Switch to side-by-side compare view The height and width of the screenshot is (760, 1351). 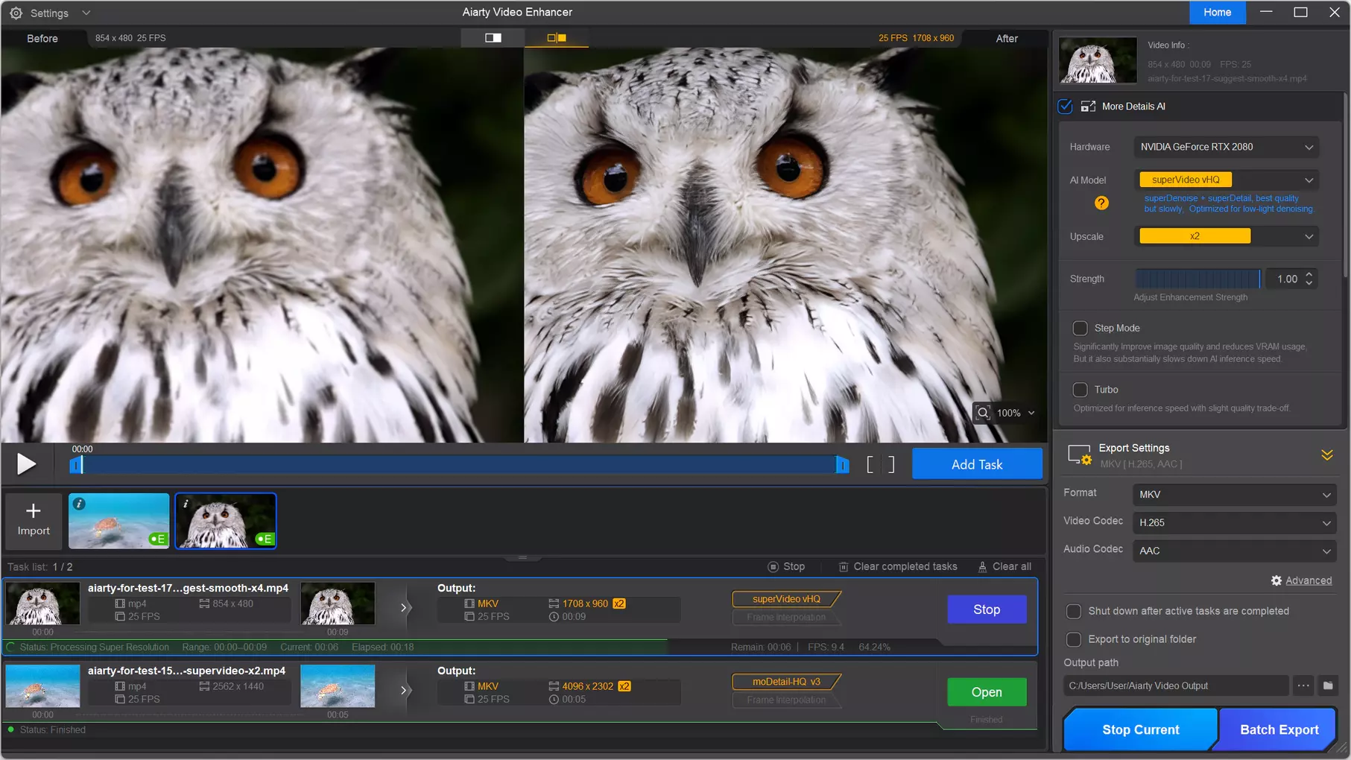pyautogui.click(x=557, y=38)
